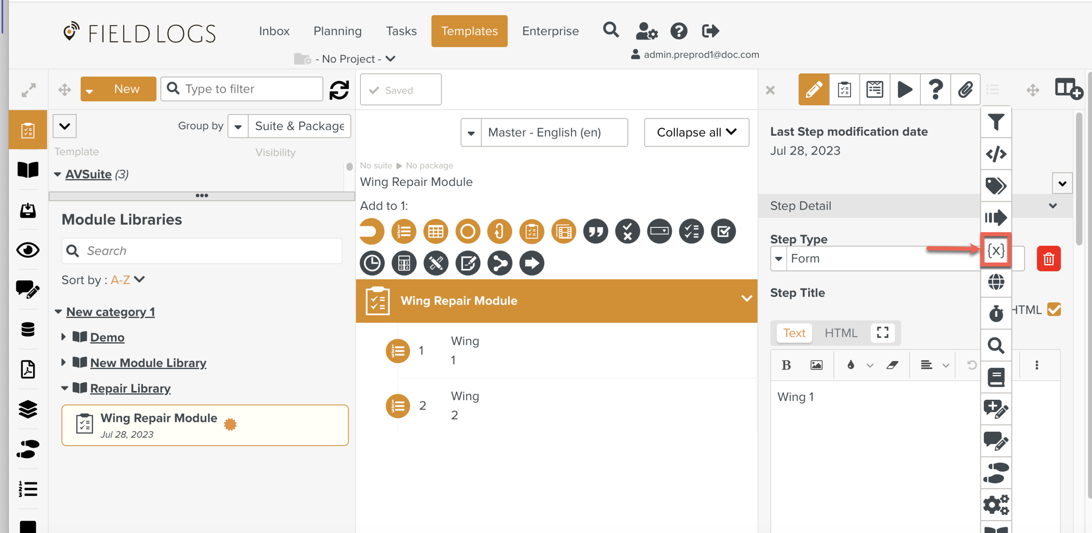Click the eye visibility sidebar icon

[28, 250]
